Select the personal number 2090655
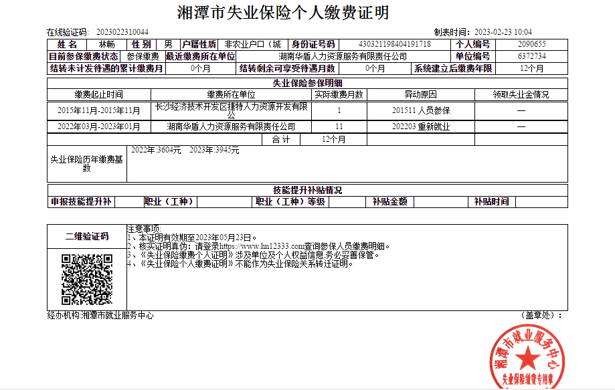 coord(532,44)
